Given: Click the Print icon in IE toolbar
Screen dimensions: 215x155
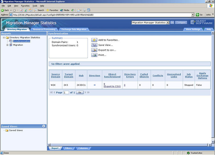Looking at the screenshot, I should pyautogui.click(x=84, y=10).
